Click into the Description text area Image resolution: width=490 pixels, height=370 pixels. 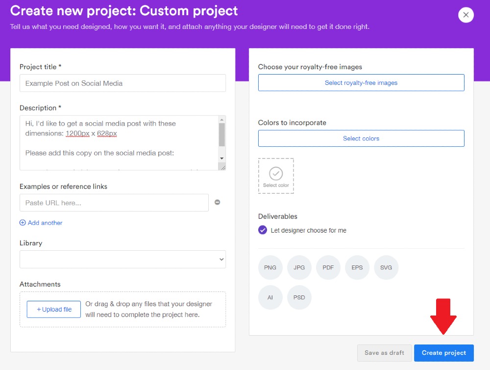pos(119,143)
